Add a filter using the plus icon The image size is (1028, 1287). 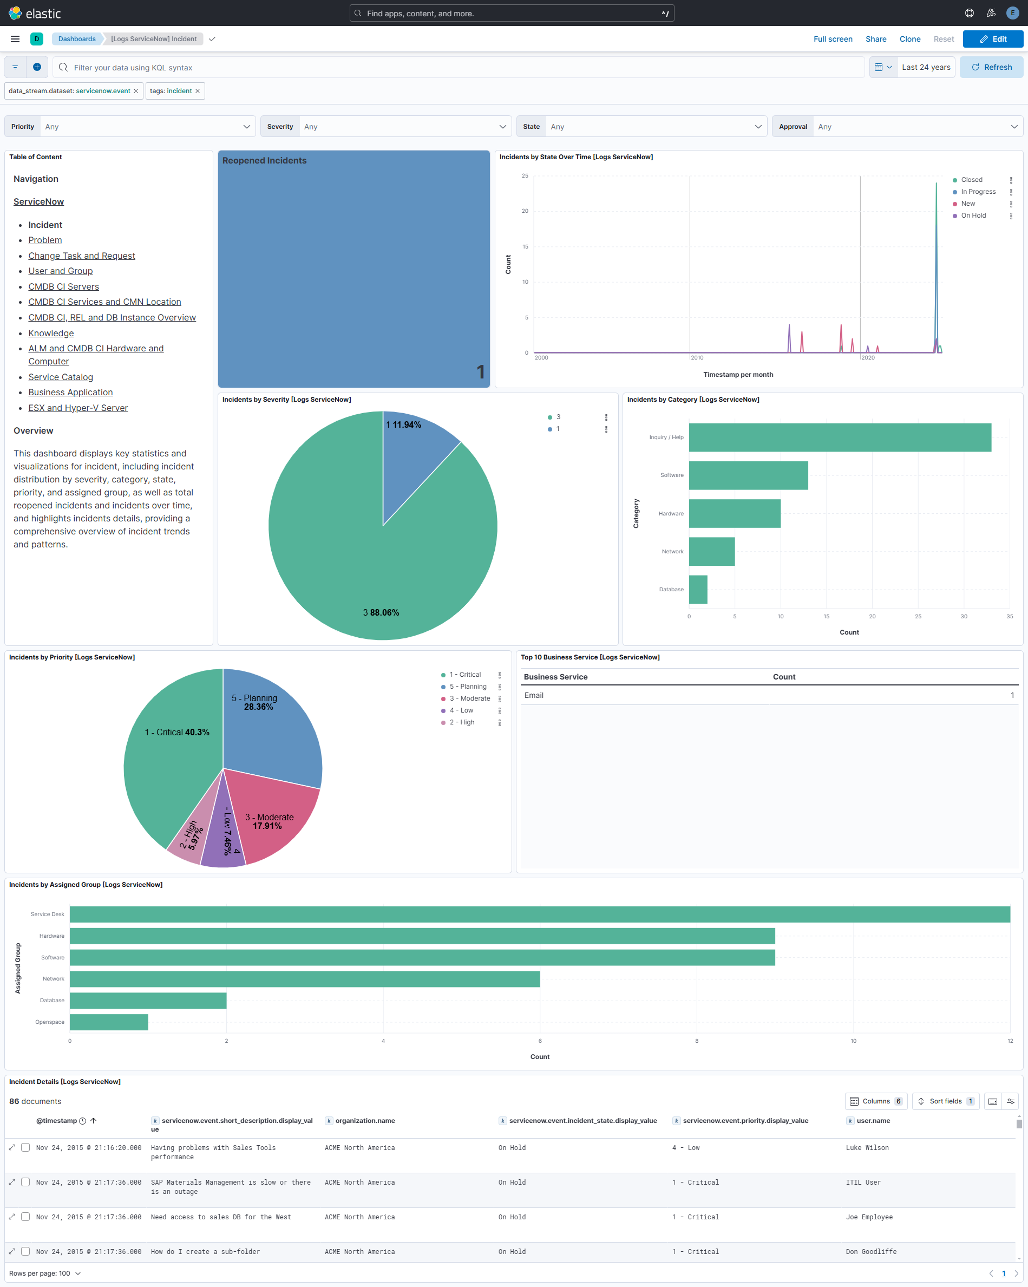37,67
